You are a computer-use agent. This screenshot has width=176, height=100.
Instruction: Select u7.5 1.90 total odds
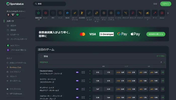coord(154,81)
